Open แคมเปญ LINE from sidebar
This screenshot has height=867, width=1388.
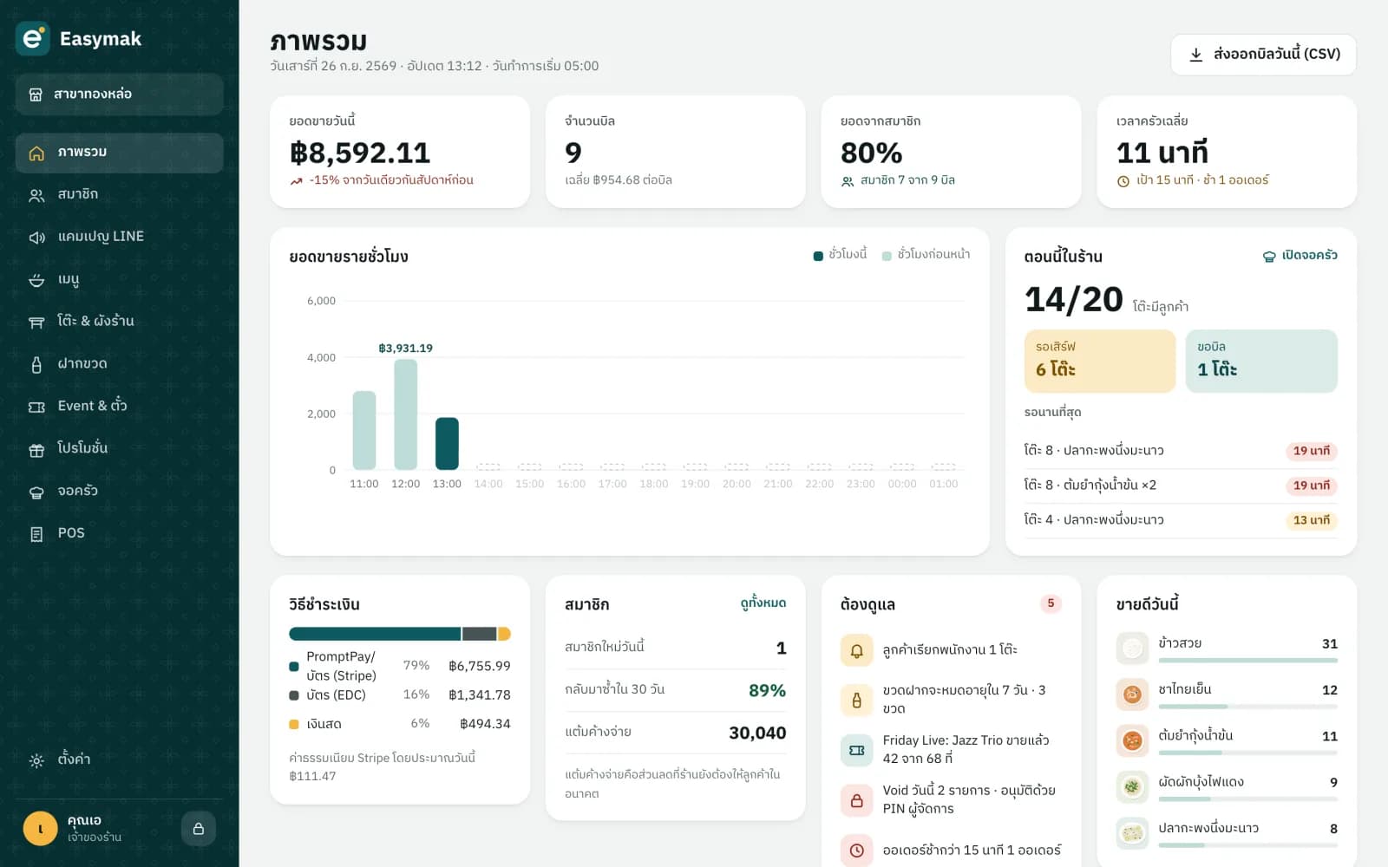[x=119, y=237]
